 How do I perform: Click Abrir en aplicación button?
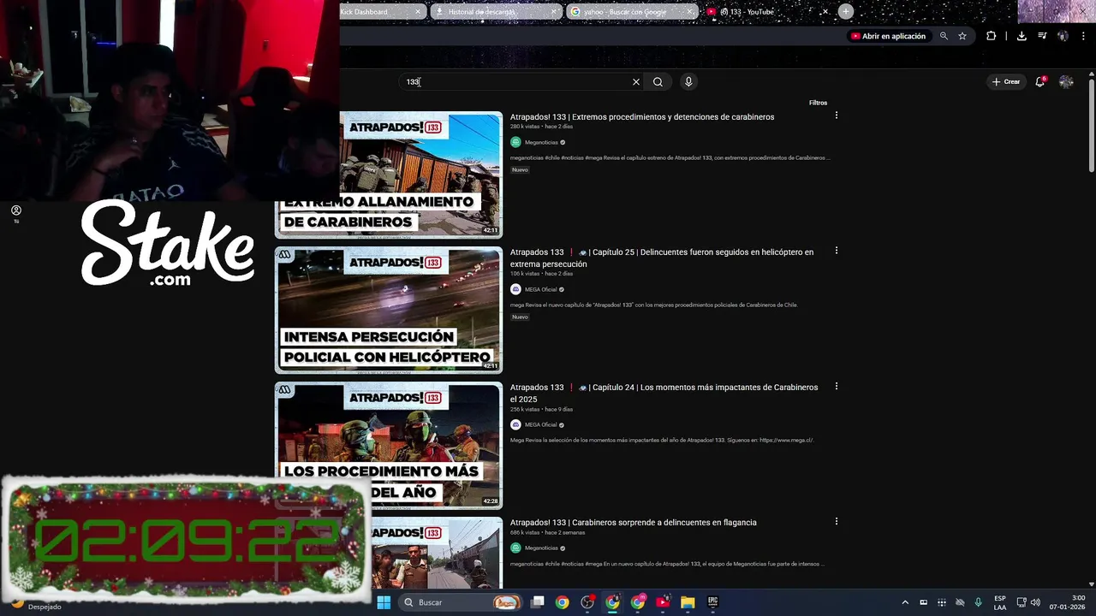[888, 36]
